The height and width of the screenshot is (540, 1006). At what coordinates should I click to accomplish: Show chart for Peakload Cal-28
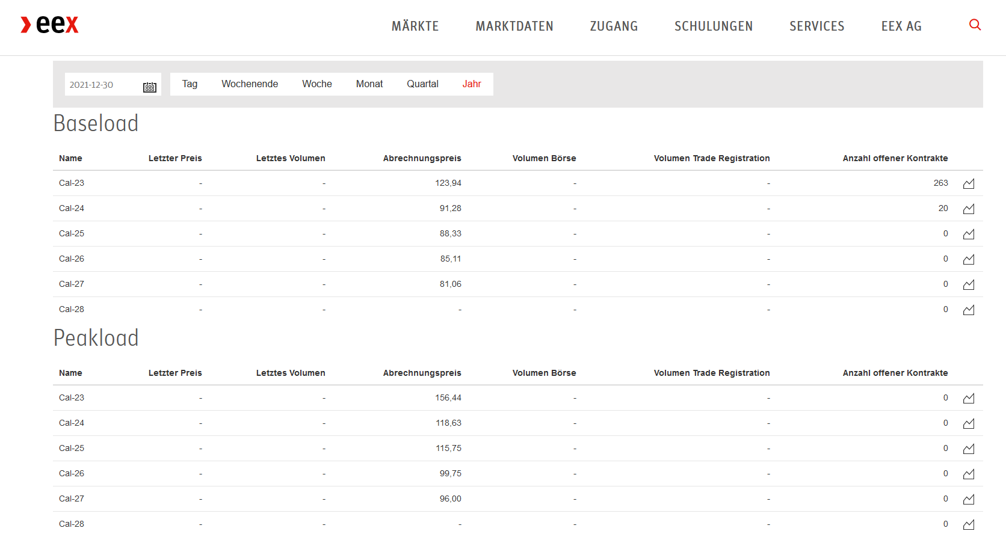coord(969,524)
